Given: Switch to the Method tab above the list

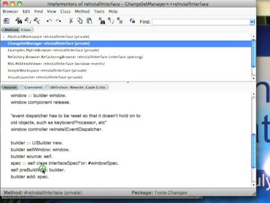Looking at the screenshot, I should (11, 30).
